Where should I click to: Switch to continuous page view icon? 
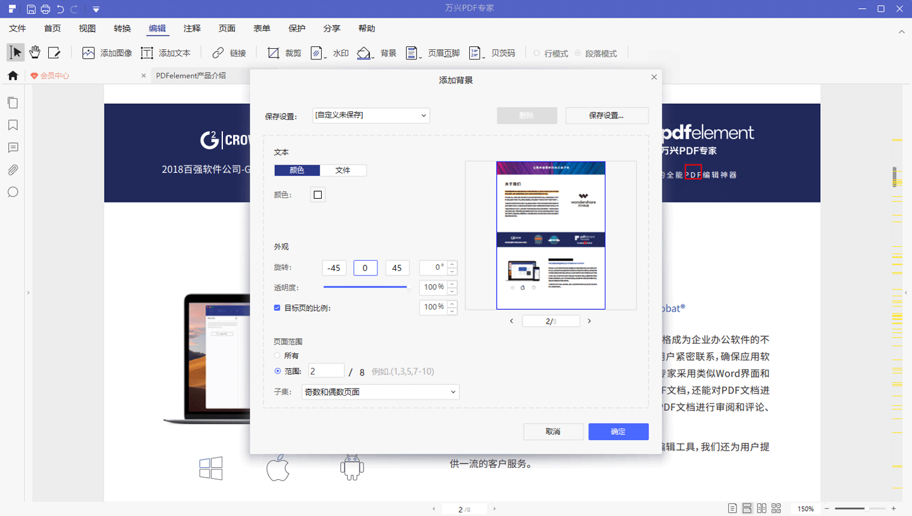click(x=747, y=508)
